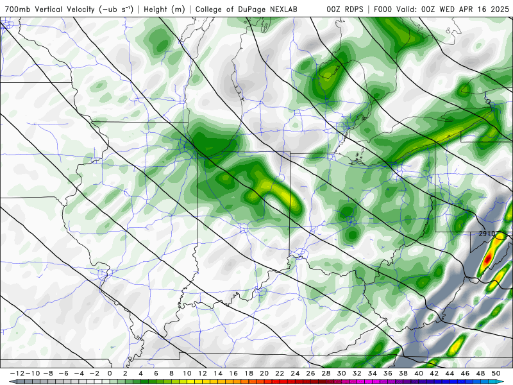Click the 'College of DuPage NEXLAB' text
The image size is (513, 385).
[x=246, y=9]
